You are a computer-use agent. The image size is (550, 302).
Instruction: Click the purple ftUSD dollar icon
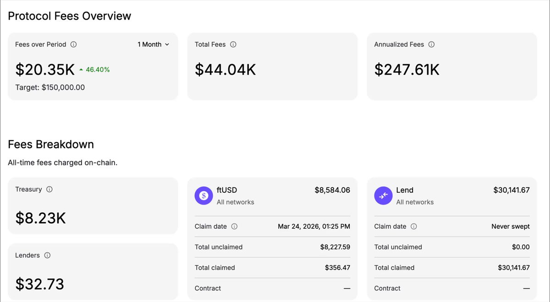204,196
